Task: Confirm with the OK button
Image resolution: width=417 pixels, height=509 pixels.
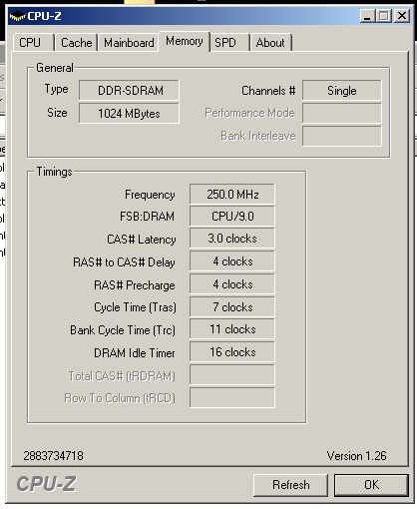Action: 371,485
